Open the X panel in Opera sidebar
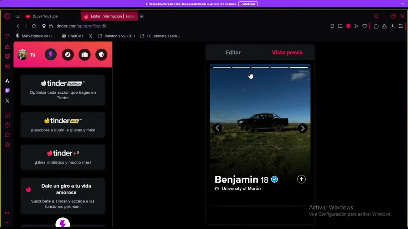 tap(7, 101)
